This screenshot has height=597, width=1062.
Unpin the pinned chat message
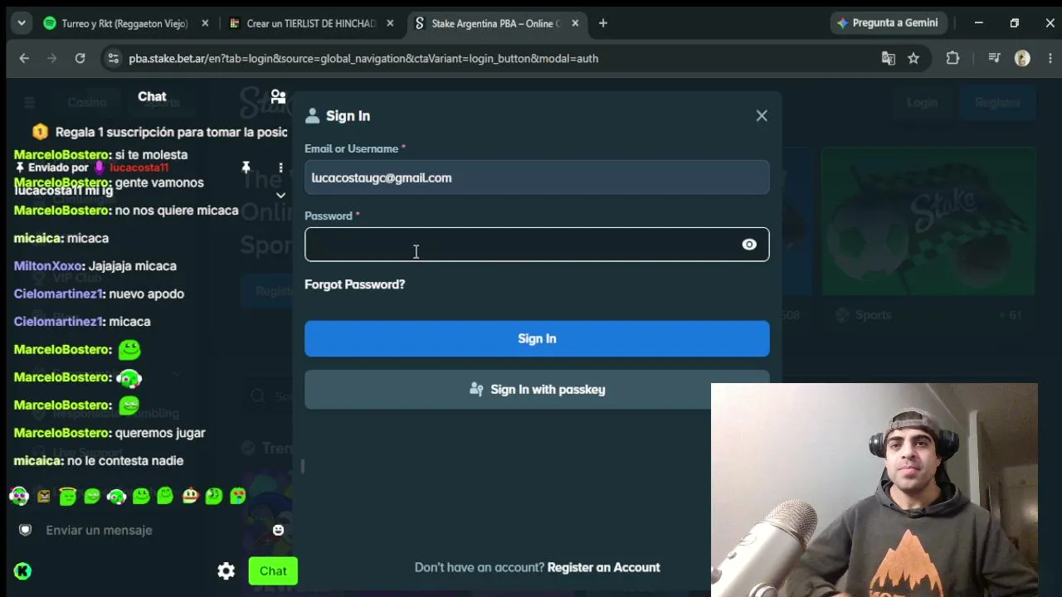[246, 167]
